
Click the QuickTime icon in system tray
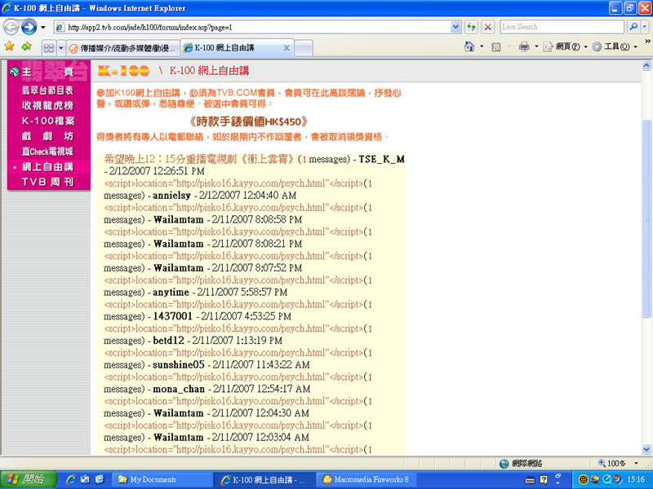click(608, 479)
